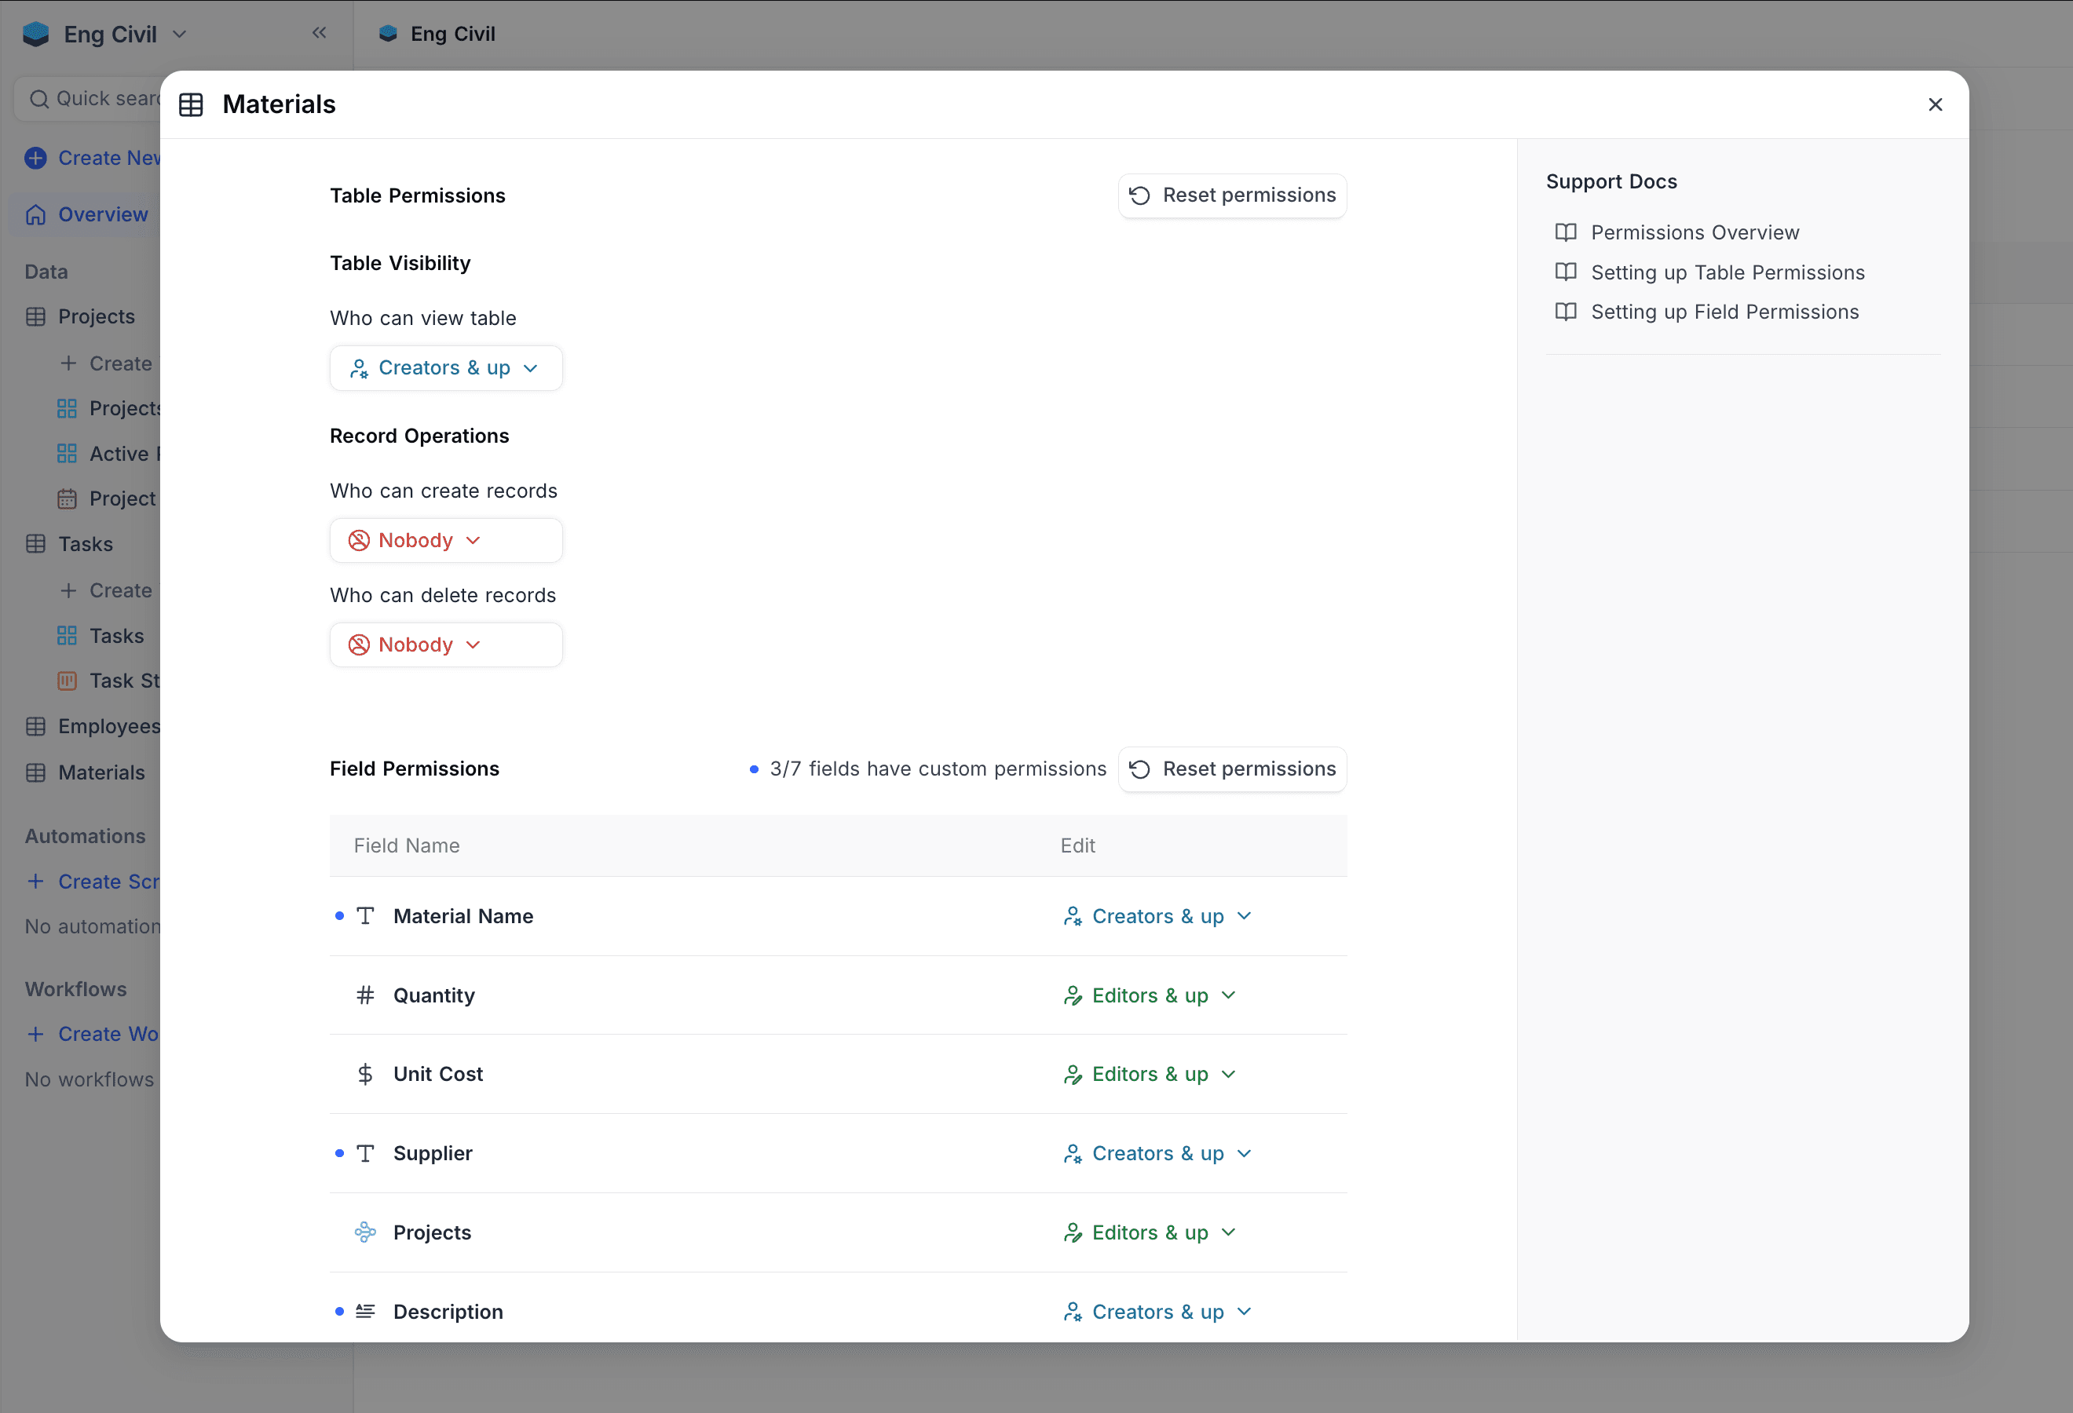The image size is (2073, 1413).
Task: Click the number icon beside Quantity
Action: click(x=365, y=995)
